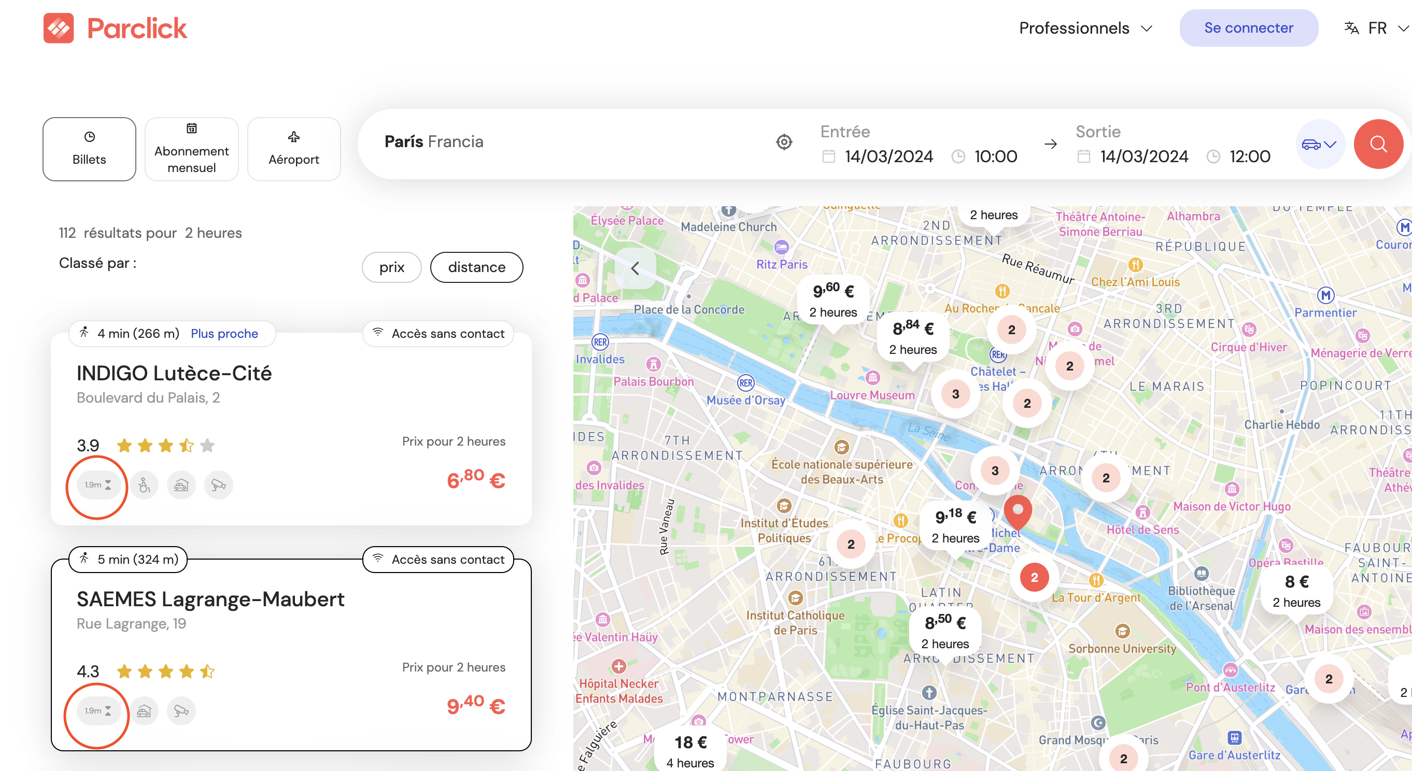Switch to Abonnement mensuel tab
Screen dimensions: 1412x771
click(x=191, y=149)
